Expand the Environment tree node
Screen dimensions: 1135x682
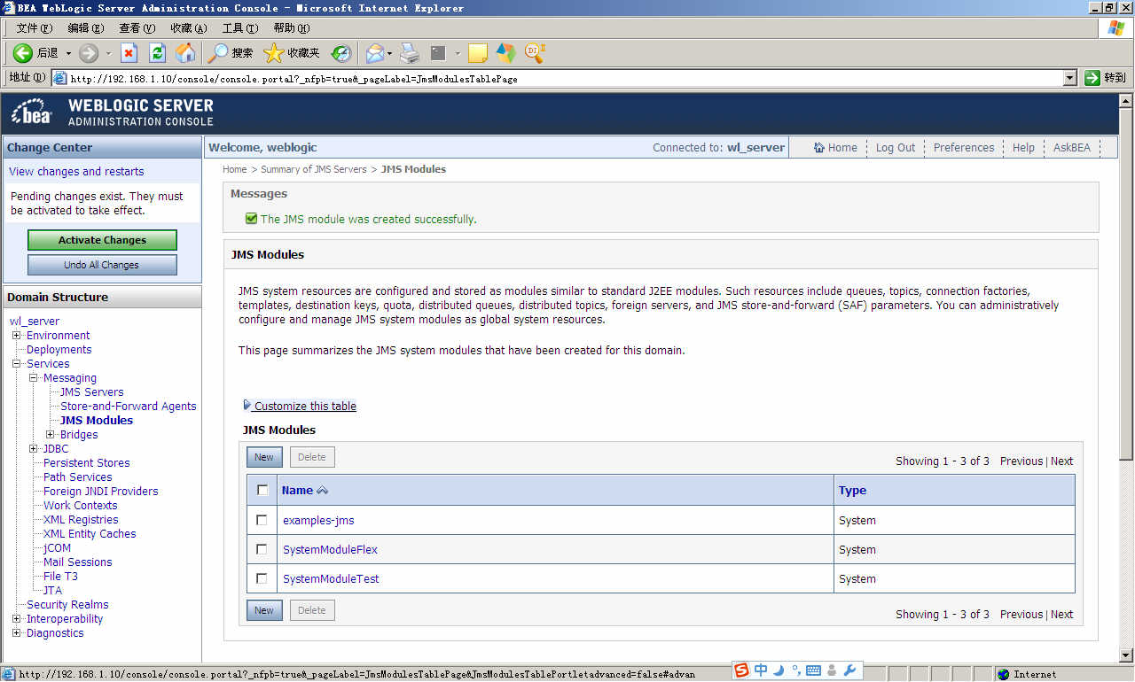(x=17, y=336)
